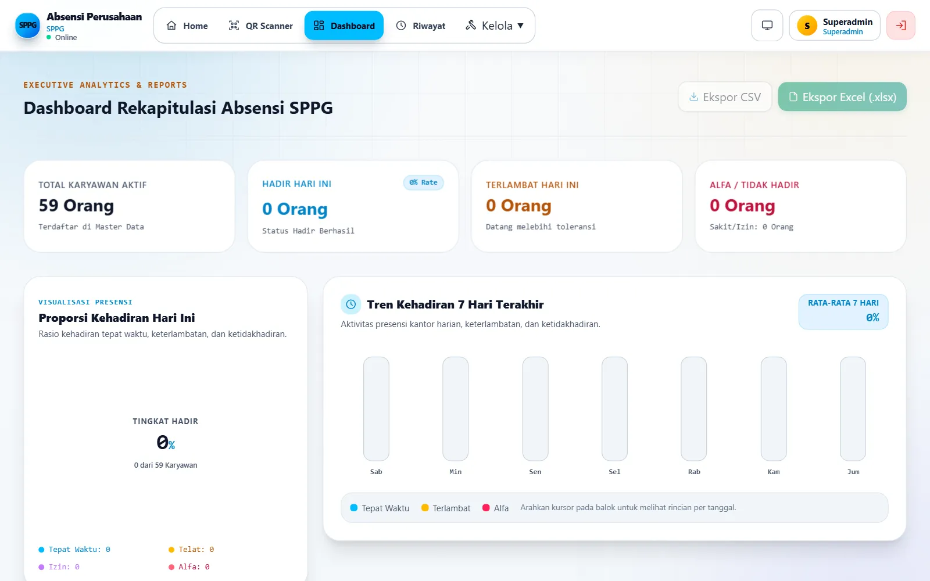Click the Sel attendance bar
The width and height of the screenshot is (930, 581).
point(614,408)
